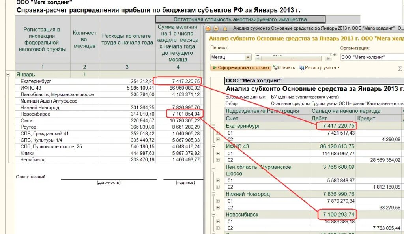This screenshot has height=234, width=404.
Task: Collapse the Екатеринбург group in Анализ субконто
Action: click(x=213, y=126)
